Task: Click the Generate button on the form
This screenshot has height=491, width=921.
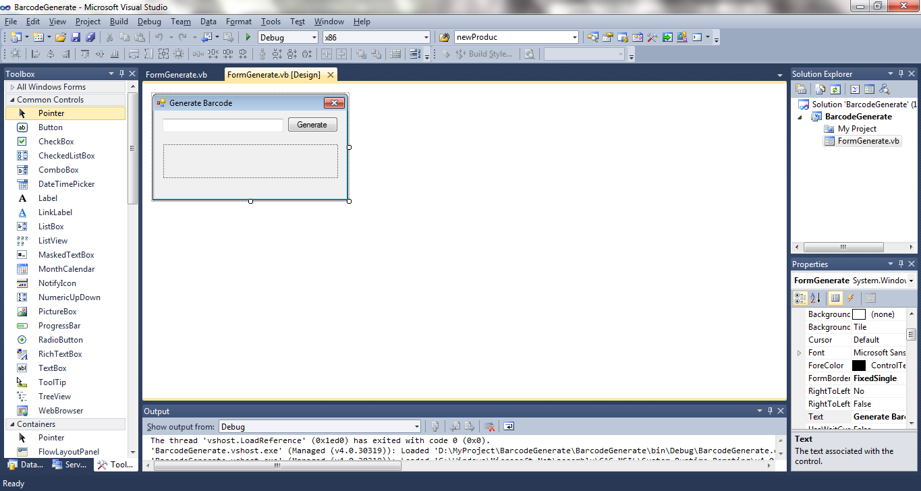Action: (x=312, y=124)
